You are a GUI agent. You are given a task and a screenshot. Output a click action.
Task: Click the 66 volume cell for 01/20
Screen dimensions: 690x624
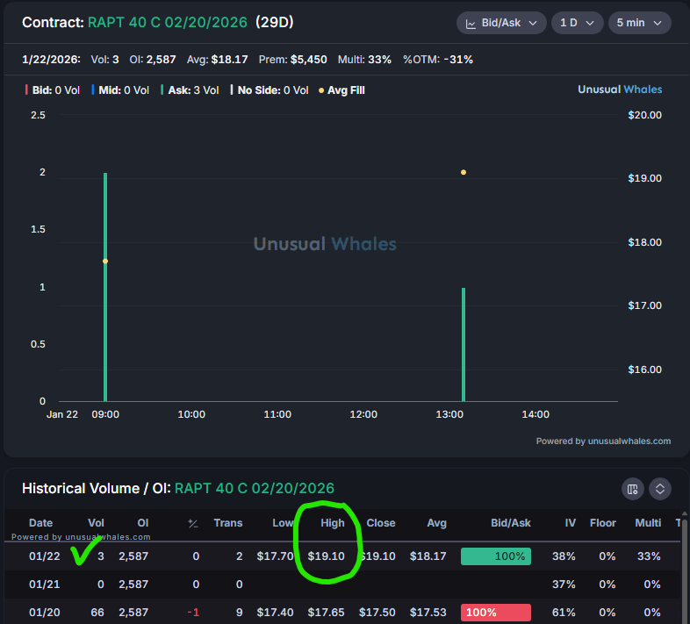pos(97,613)
